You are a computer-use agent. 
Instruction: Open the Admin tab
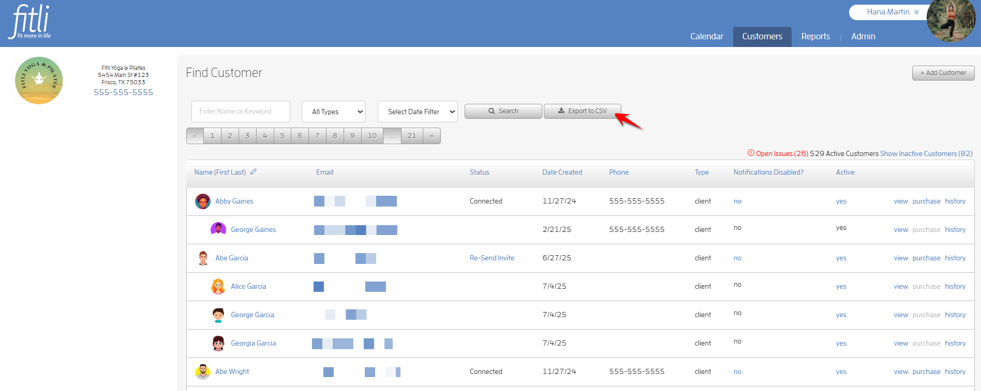coord(863,36)
